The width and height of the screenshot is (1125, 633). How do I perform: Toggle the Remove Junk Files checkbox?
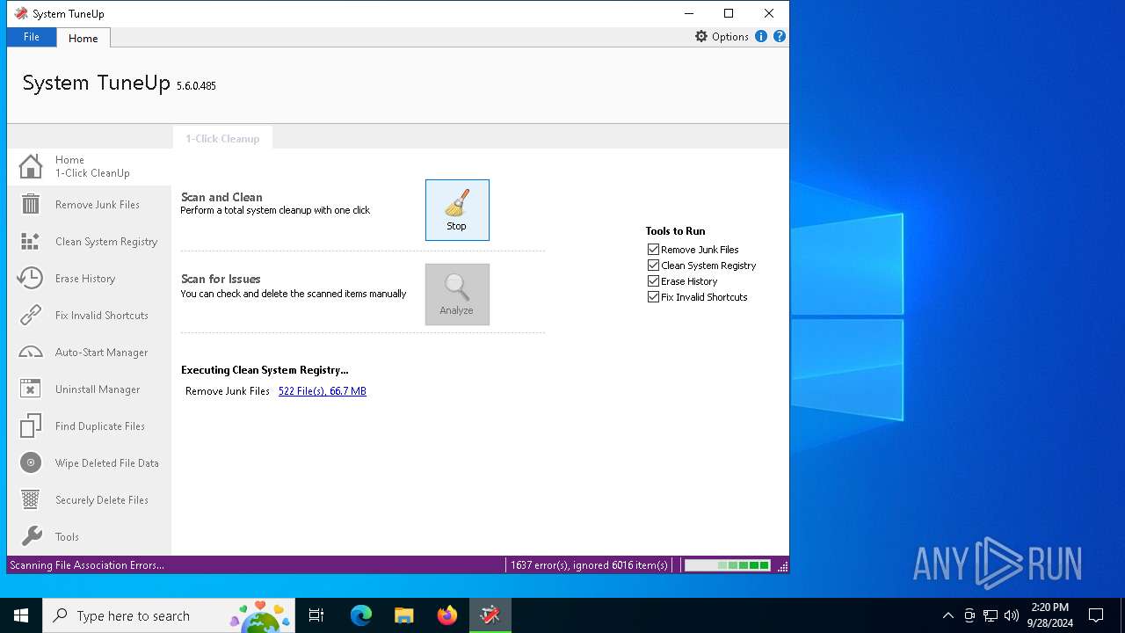[653, 250]
